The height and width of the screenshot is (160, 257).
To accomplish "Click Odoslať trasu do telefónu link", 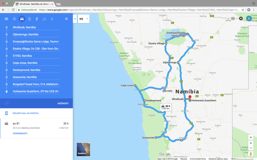I will [x=25, y=113].
